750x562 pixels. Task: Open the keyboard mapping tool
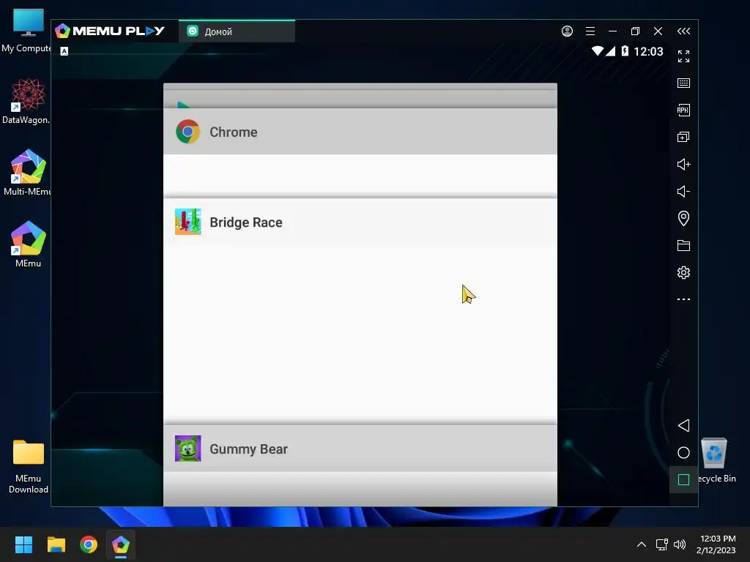click(x=683, y=83)
